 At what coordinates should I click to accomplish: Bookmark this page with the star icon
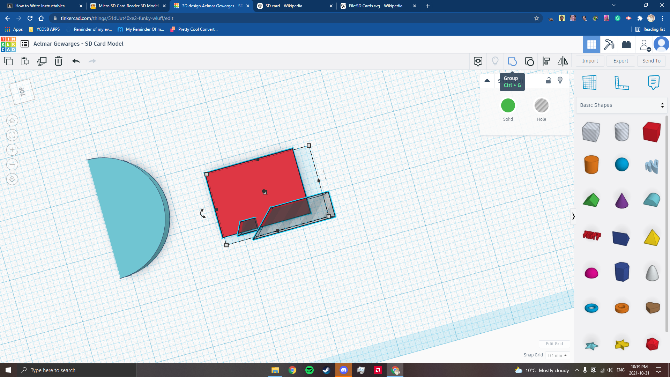[x=537, y=18]
